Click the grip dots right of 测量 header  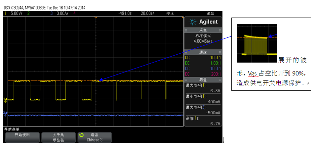point(220,79)
